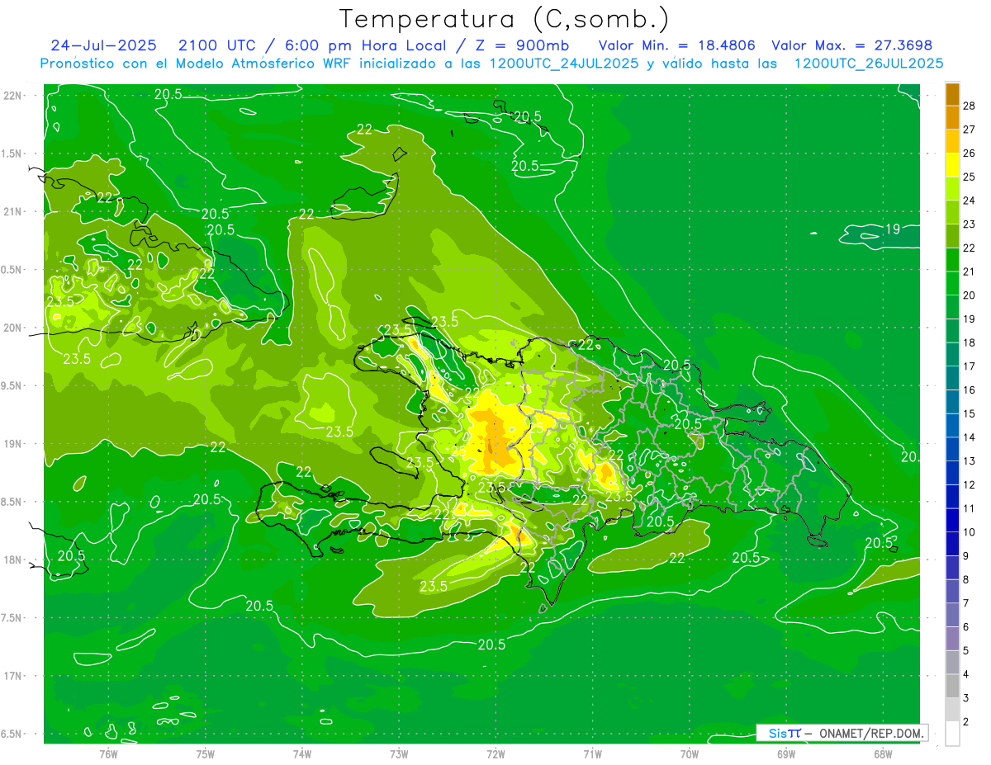Click the legend swatch between 17 and 18
The image size is (991, 765).
(x=952, y=355)
